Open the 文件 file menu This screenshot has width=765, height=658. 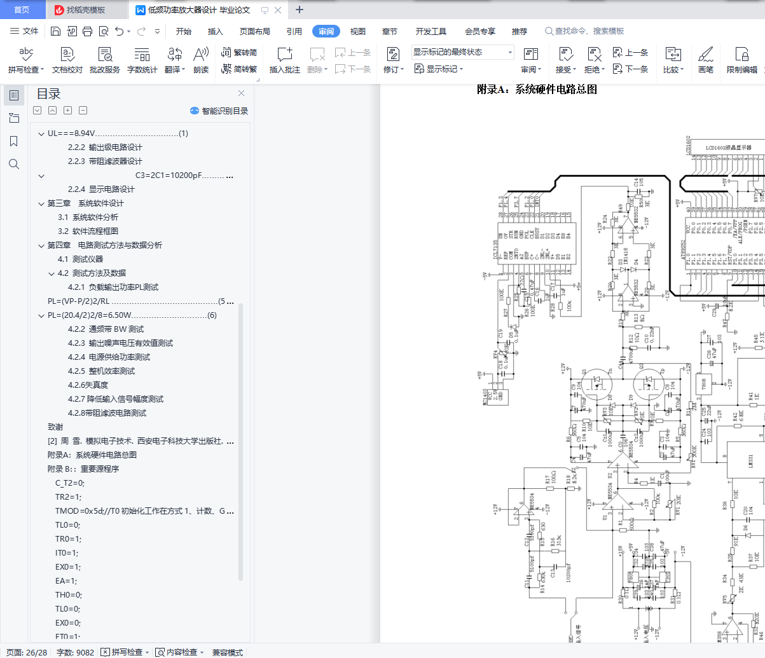24,31
